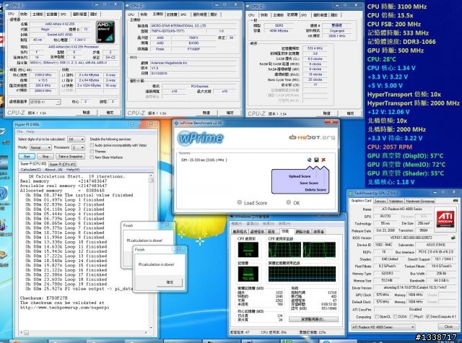Image resolution: width=462 pixels, height=343 pixels.
Task: Open the processor selection dropdown in CPU-Z
Action: pos(45,102)
